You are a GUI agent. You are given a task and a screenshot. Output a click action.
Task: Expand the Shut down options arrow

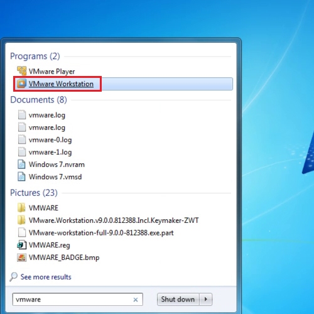coord(206,299)
